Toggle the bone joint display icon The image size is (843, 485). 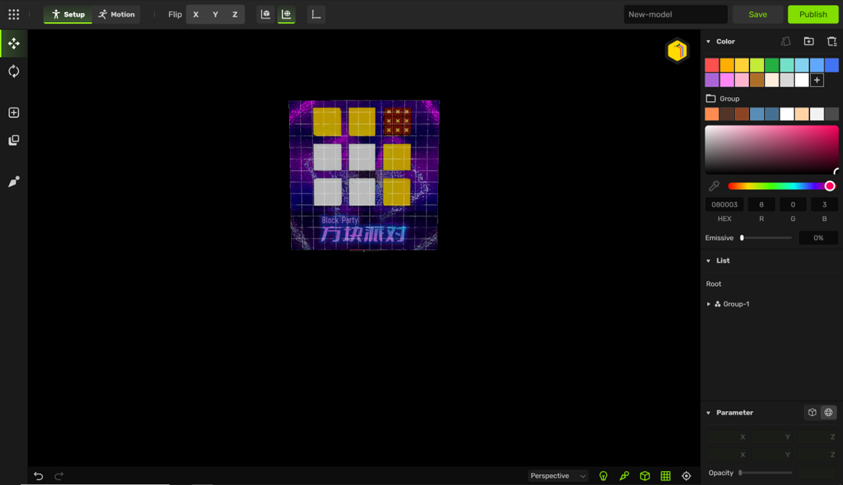[624, 476]
